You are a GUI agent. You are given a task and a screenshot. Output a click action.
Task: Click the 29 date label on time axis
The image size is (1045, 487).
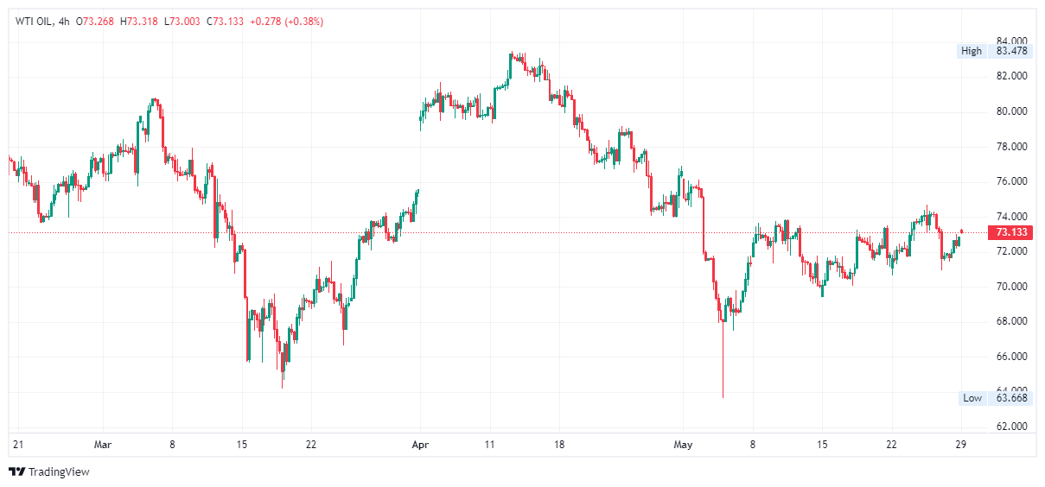(x=960, y=445)
